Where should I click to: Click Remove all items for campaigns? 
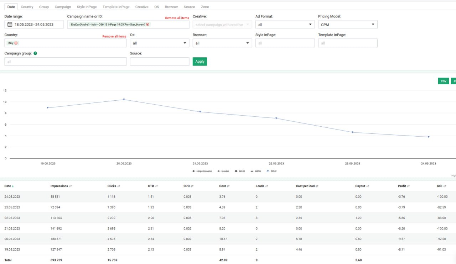point(177,18)
